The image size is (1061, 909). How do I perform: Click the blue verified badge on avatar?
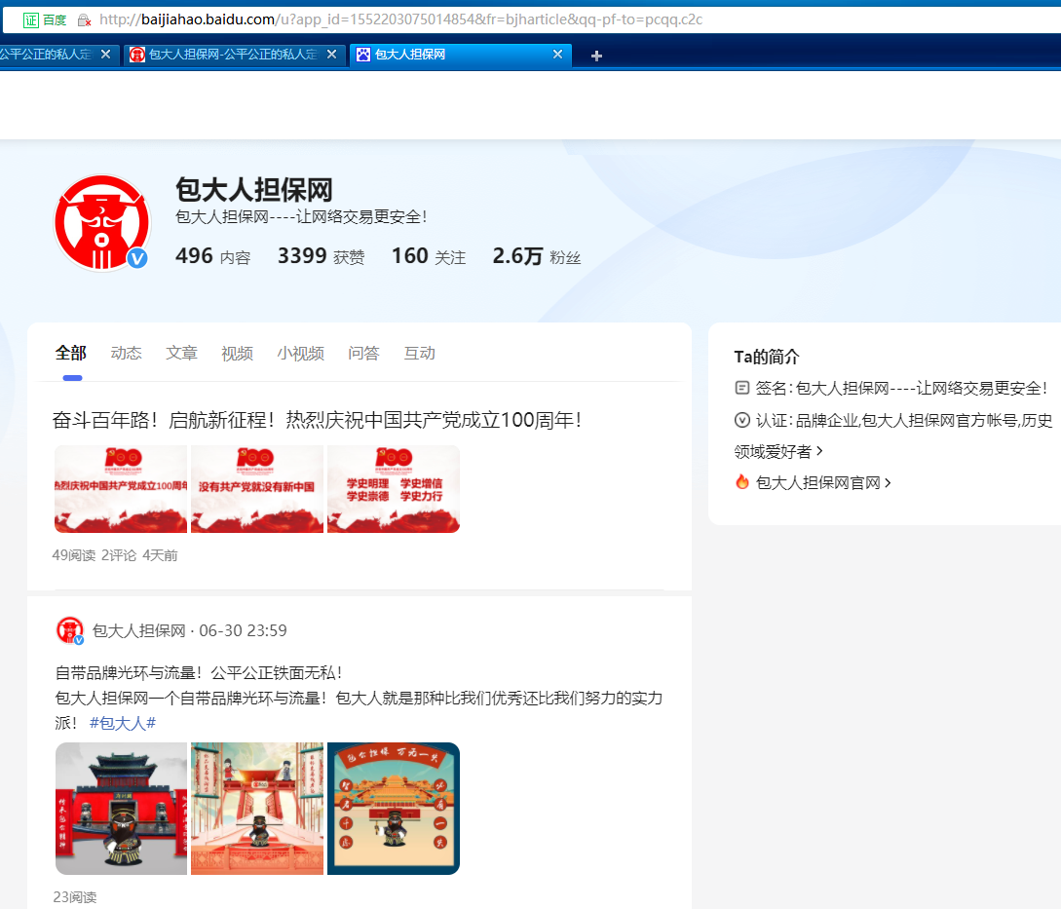pos(137,258)
